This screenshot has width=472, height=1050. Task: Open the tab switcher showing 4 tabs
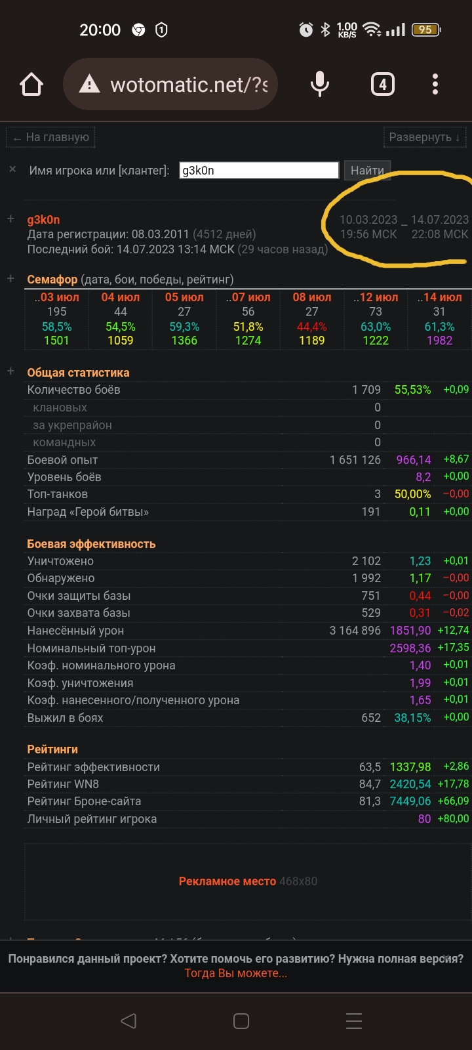pyautogui.click(x=383, y=85)
